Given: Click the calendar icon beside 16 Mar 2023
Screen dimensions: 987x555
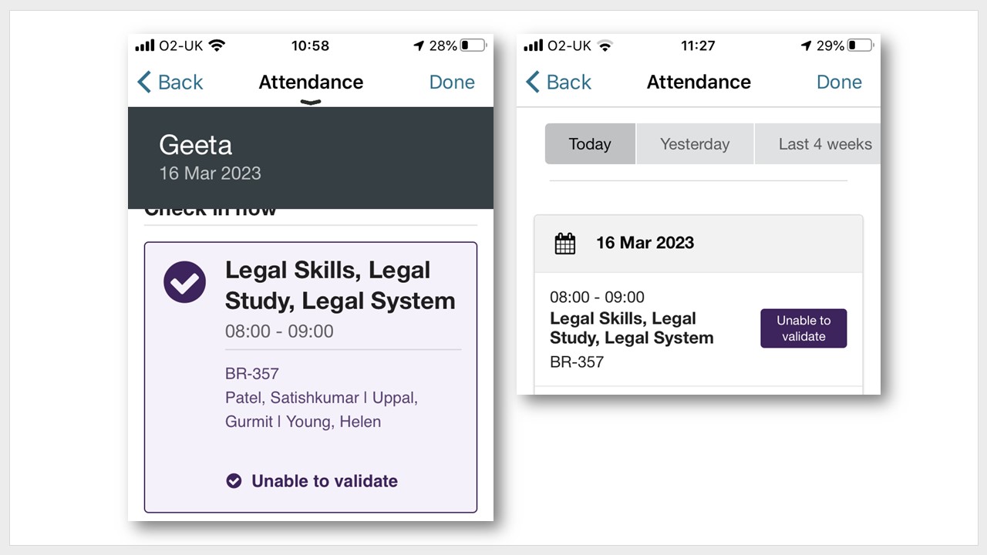Looking at the screenshot, I should (565, 244).
